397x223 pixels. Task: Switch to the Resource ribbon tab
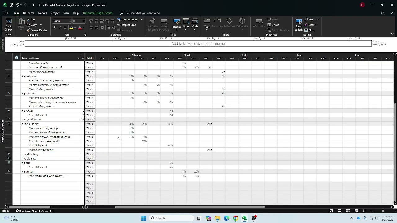29,13
